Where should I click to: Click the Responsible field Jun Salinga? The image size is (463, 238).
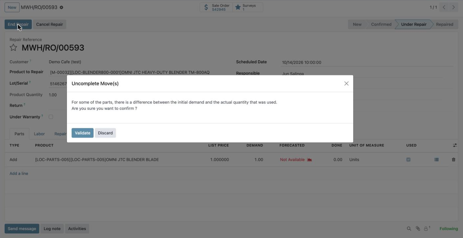coord(293,74)
